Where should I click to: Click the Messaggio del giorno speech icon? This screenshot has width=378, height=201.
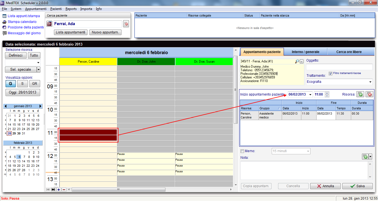point(4,33)
